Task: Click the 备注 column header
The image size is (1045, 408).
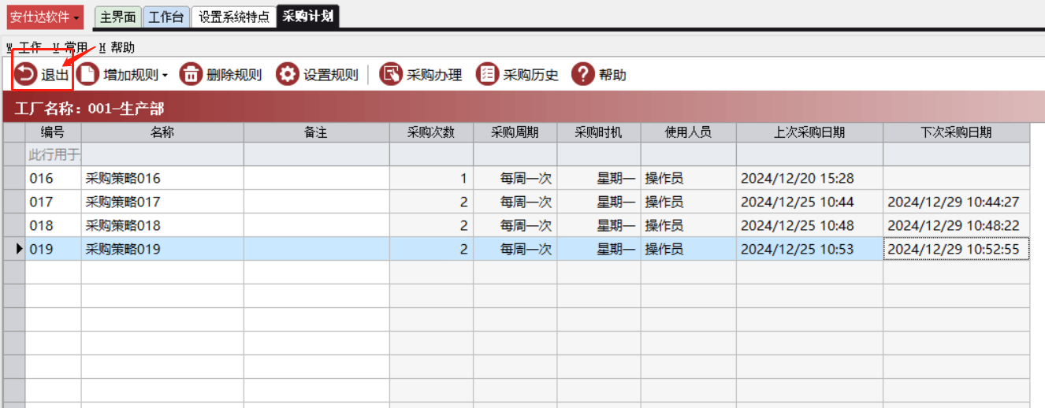Action: point(317,132)
